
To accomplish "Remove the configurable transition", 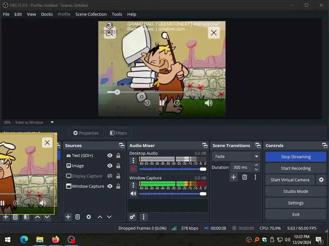I will click(x=245, y=177).
